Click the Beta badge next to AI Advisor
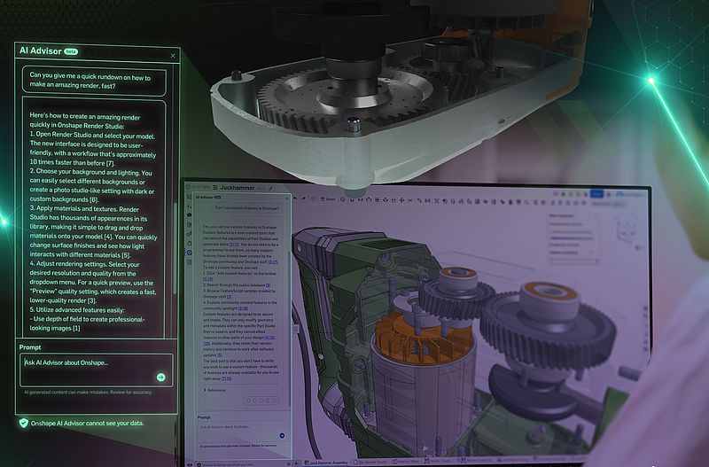 click(x=70, y=52)
